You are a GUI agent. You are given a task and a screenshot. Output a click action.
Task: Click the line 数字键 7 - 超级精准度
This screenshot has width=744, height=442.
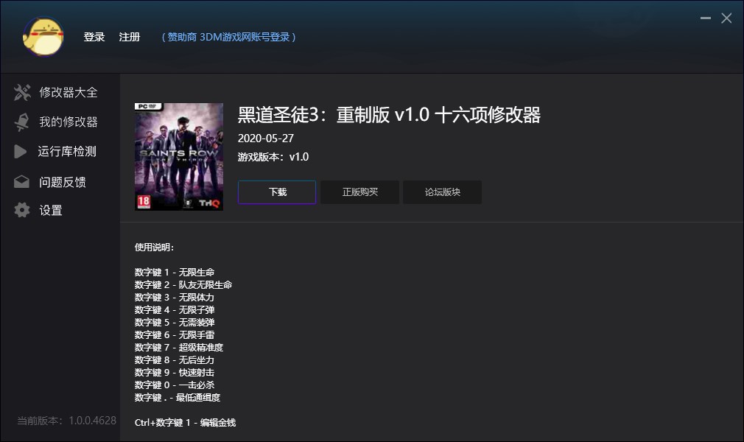tap(179, 348)
